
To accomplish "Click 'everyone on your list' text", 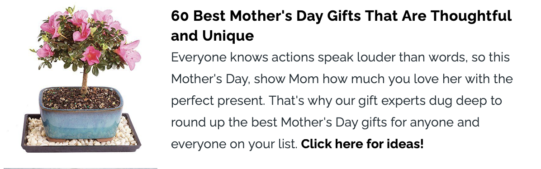I will tap(234, 144).
